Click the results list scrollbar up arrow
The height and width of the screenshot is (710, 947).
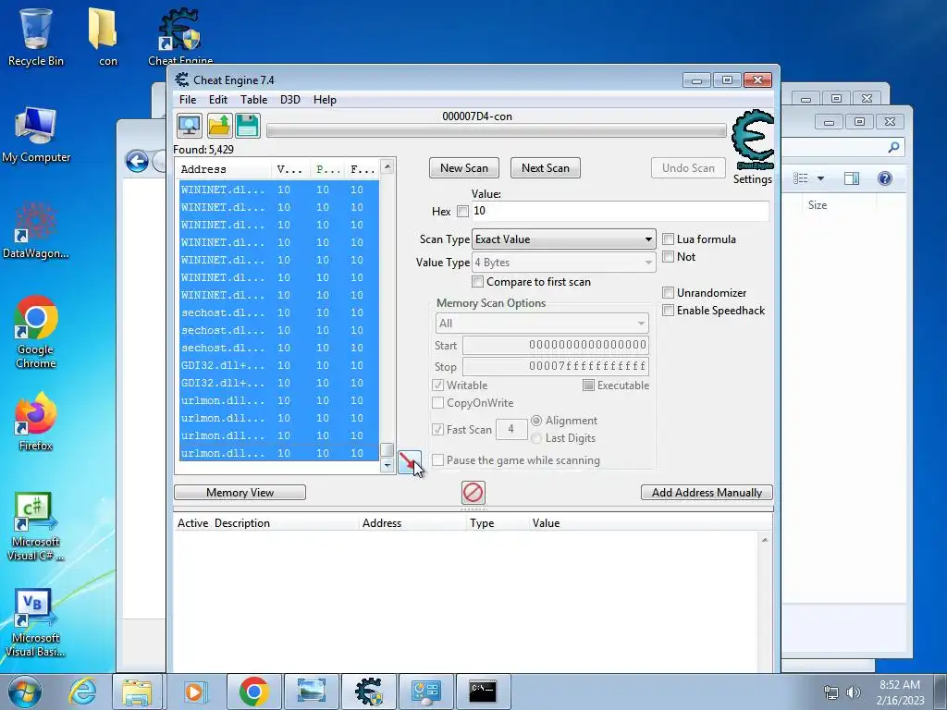point(387,166)
